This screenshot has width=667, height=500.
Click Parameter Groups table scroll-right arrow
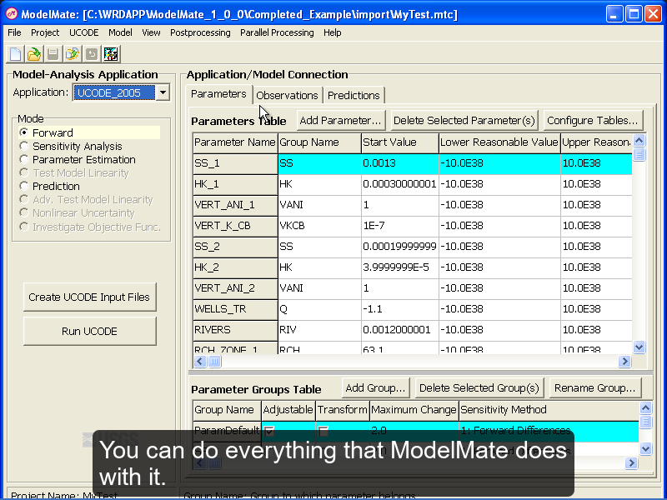point(631,462)
